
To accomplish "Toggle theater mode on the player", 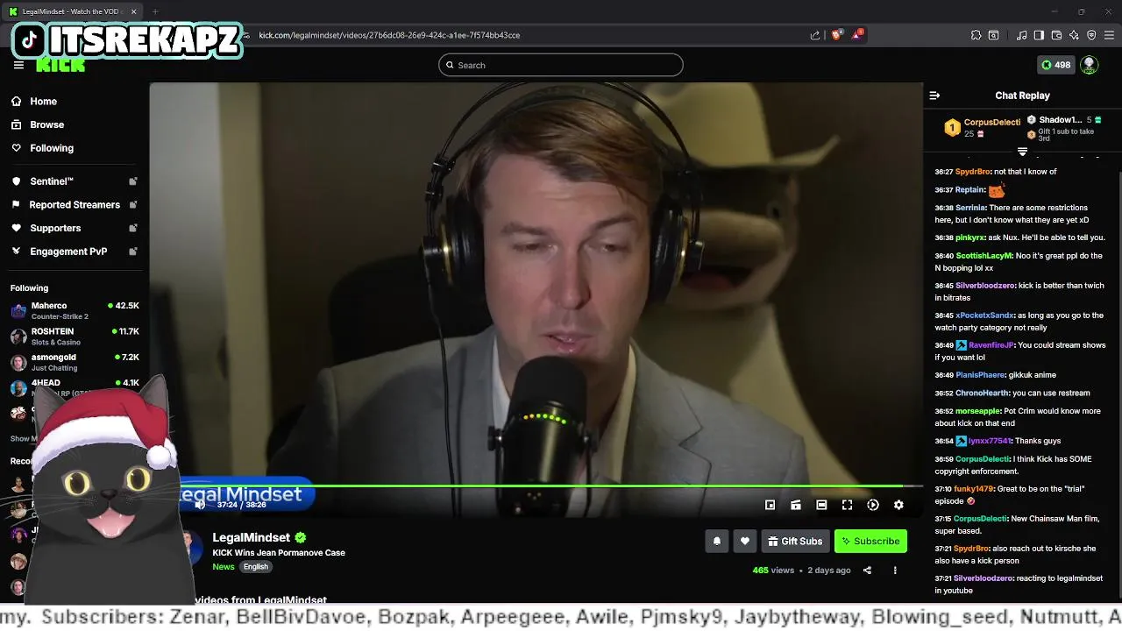I will pos(821,505).
